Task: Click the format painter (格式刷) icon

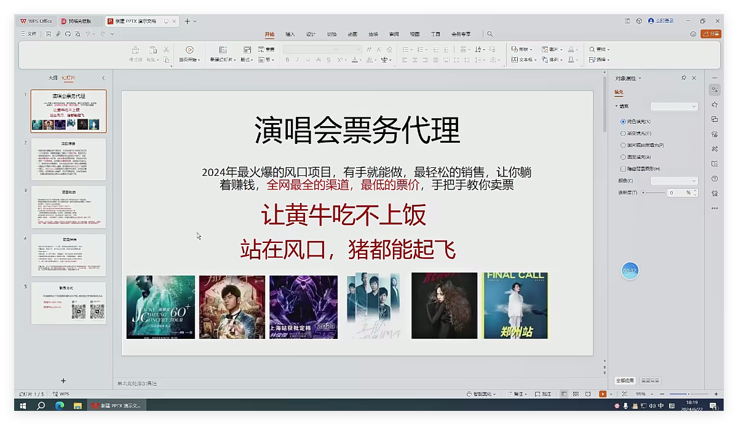Action: click(x=135, y=49)
